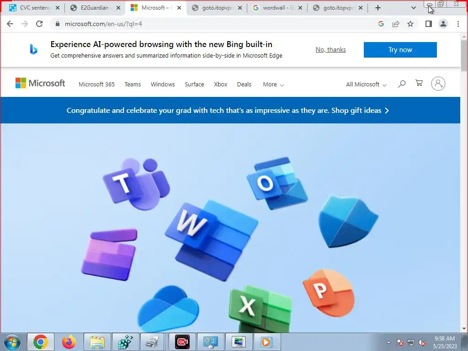This screenshot has height=351, width=468.
Task: Expand the More dropdown menu
Action: 273,85
